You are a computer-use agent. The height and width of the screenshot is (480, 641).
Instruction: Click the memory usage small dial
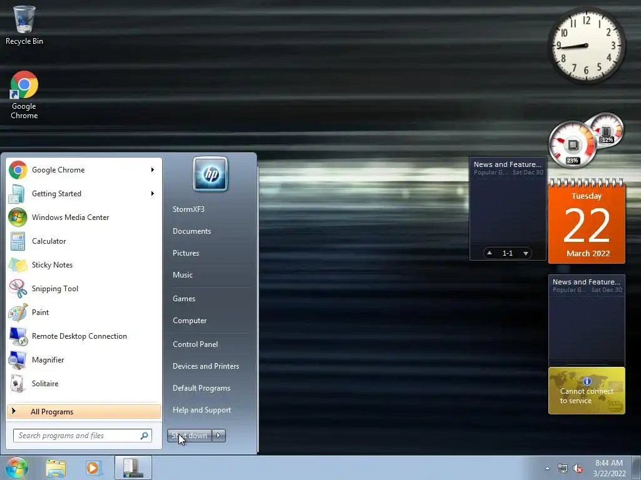coord(607,131)
